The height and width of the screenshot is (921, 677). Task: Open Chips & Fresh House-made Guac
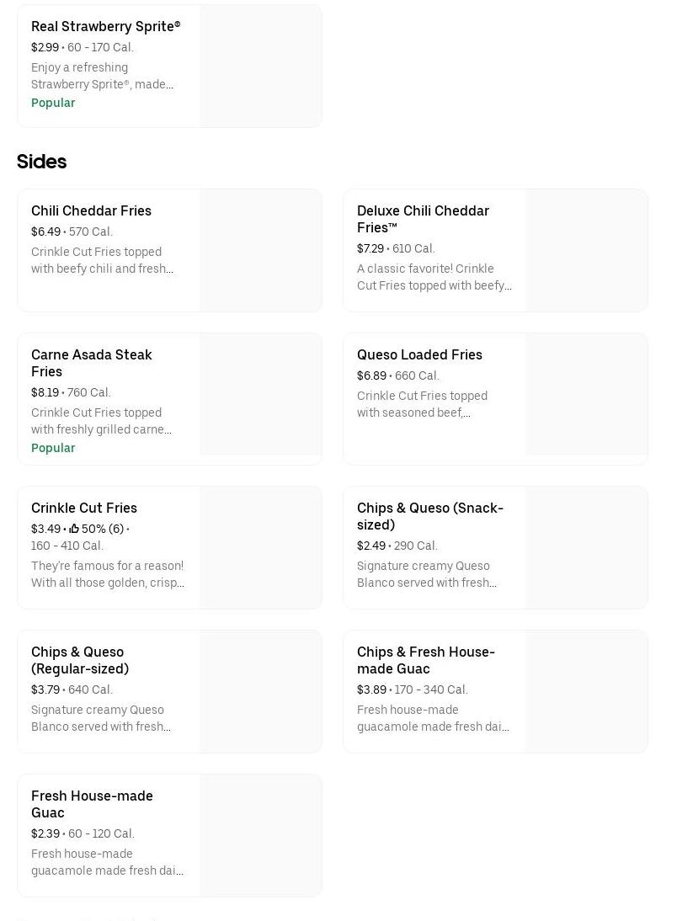[425, 660]
